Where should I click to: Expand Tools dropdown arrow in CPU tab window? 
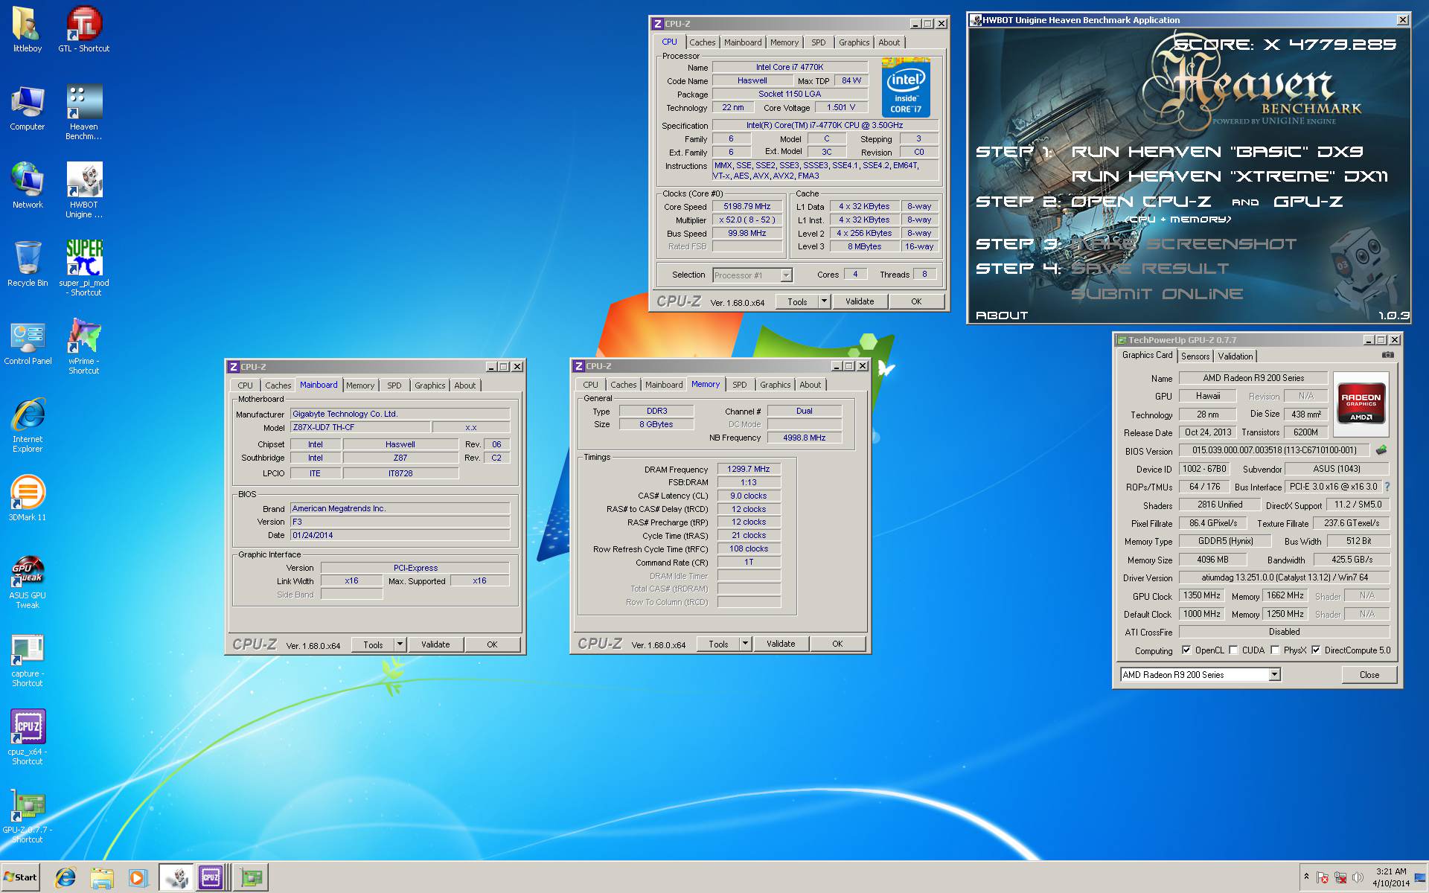point(824,301)
